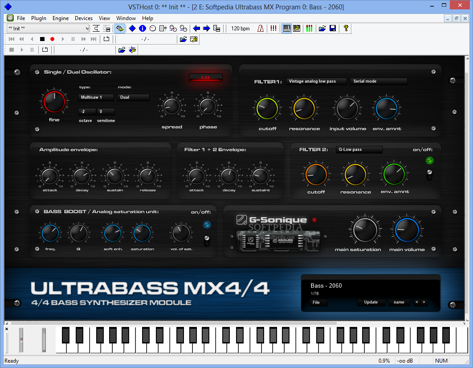The image size is (473, 368).
Task: Click the rewind to start button
Action: pos(12,39)
